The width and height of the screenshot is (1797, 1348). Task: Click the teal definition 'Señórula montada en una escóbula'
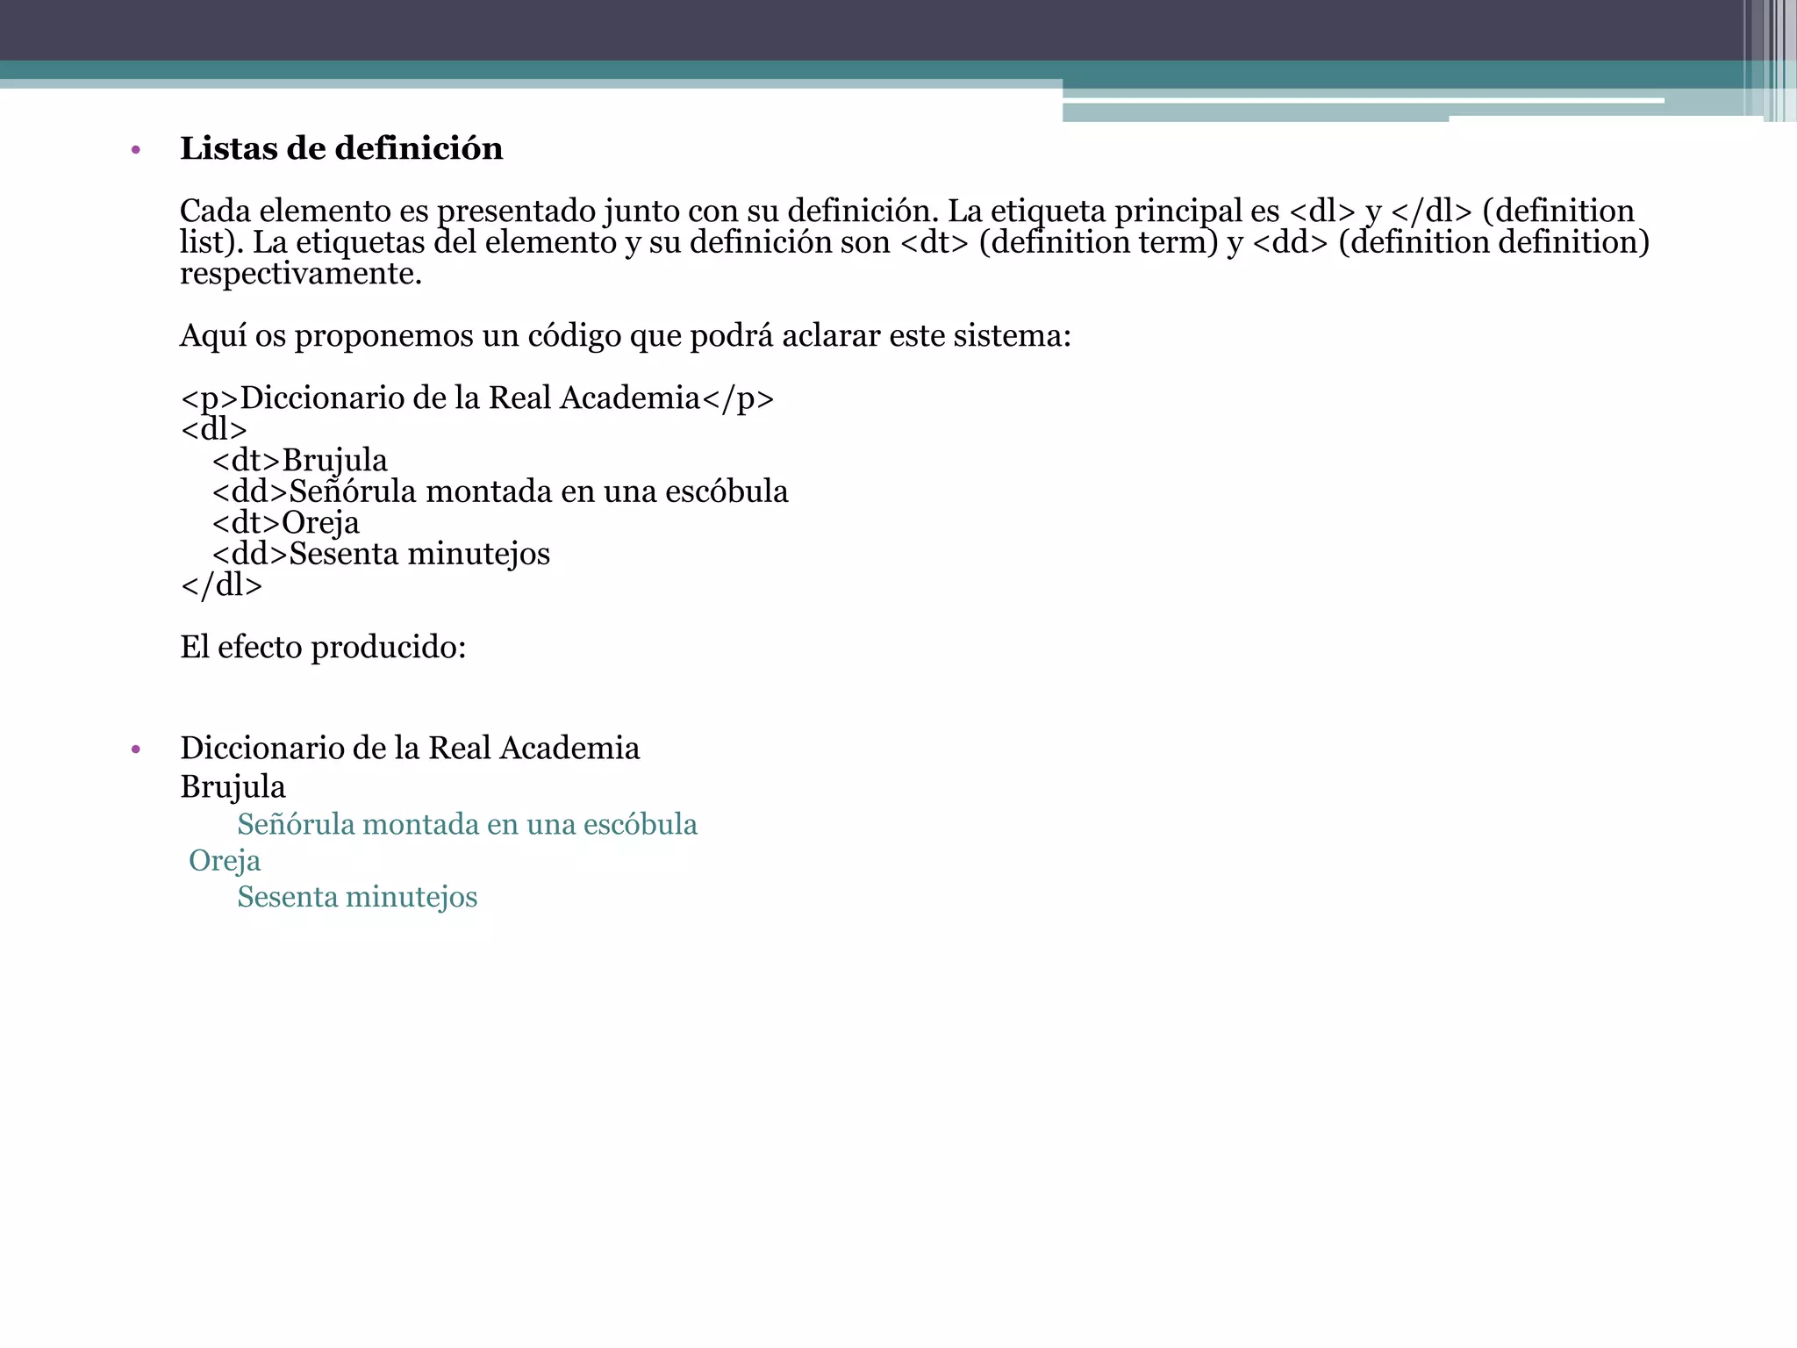(x=468, y=825)
